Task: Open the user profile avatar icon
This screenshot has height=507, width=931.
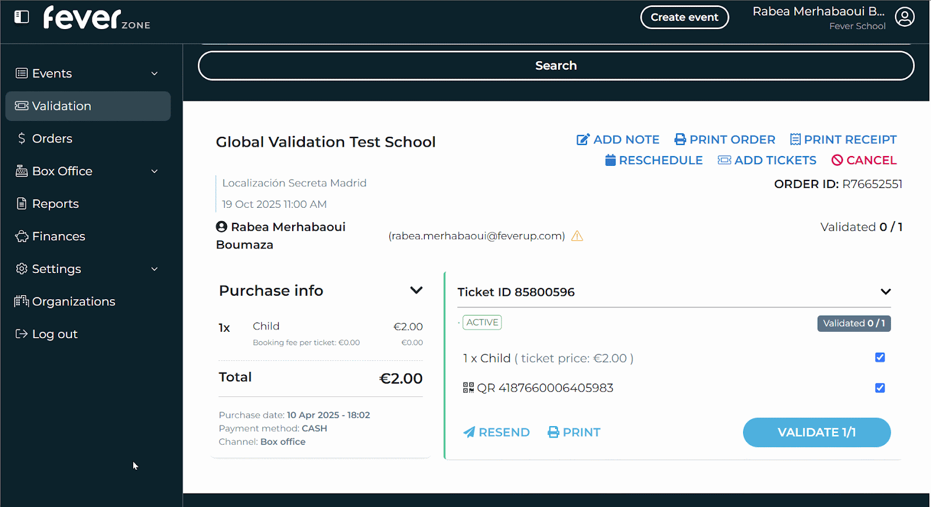Action: click(904, 17)
